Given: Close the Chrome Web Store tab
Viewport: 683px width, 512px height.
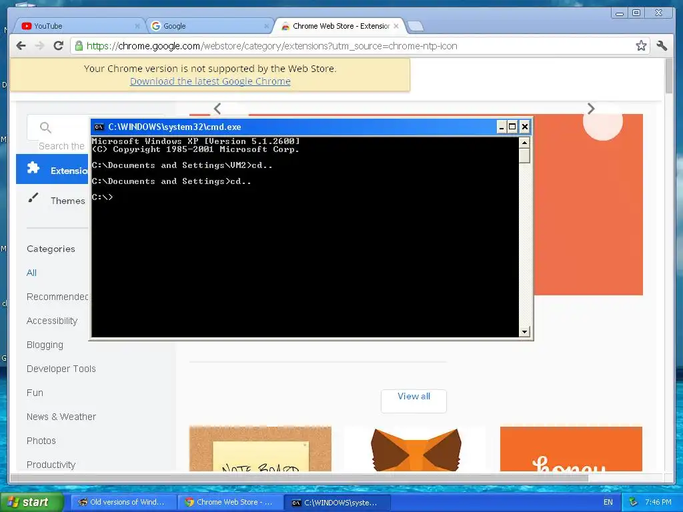Looking at the screenshot, I should (396, 26).
